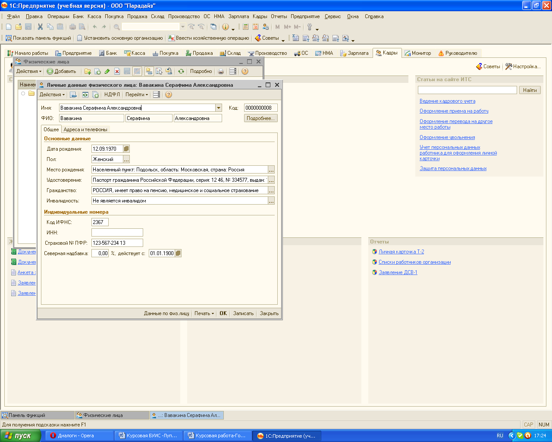Click the Записать button
The width and height of the screenshot is (552, 442).
pos(243,313)
